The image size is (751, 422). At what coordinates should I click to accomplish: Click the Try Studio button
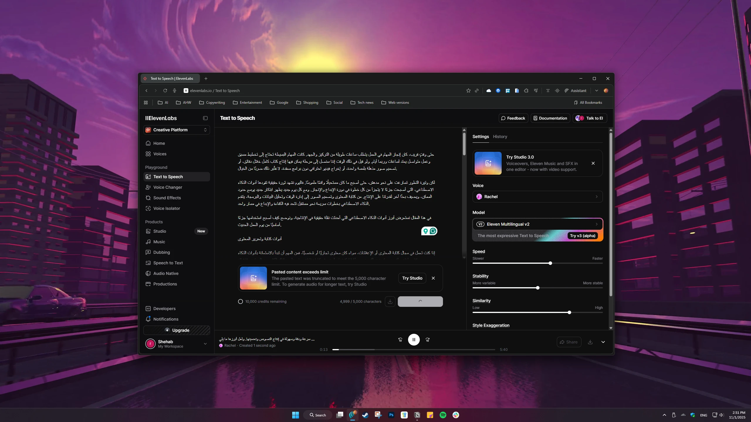[412, 278]
